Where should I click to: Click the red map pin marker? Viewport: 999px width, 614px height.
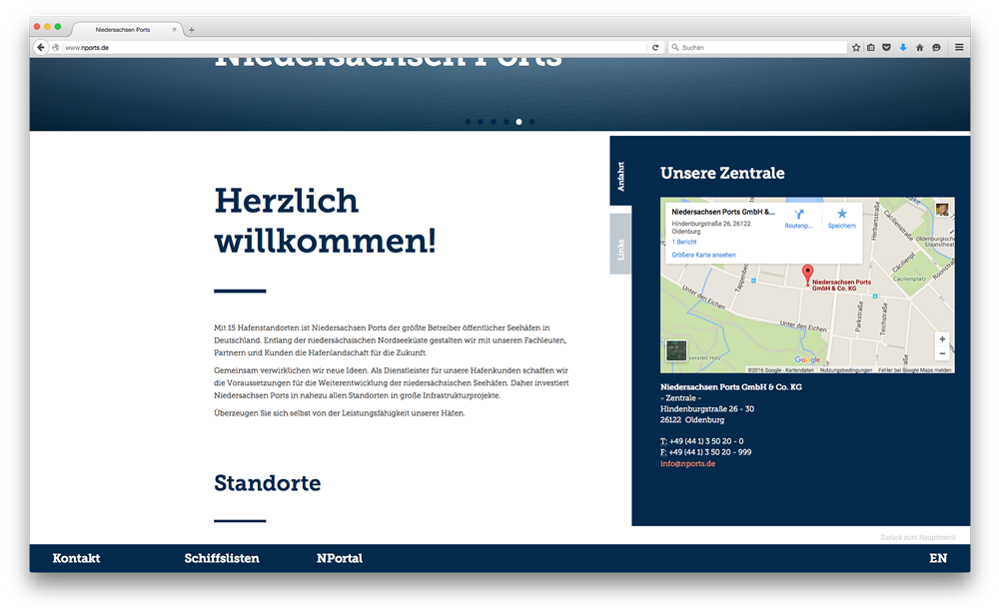807,275
